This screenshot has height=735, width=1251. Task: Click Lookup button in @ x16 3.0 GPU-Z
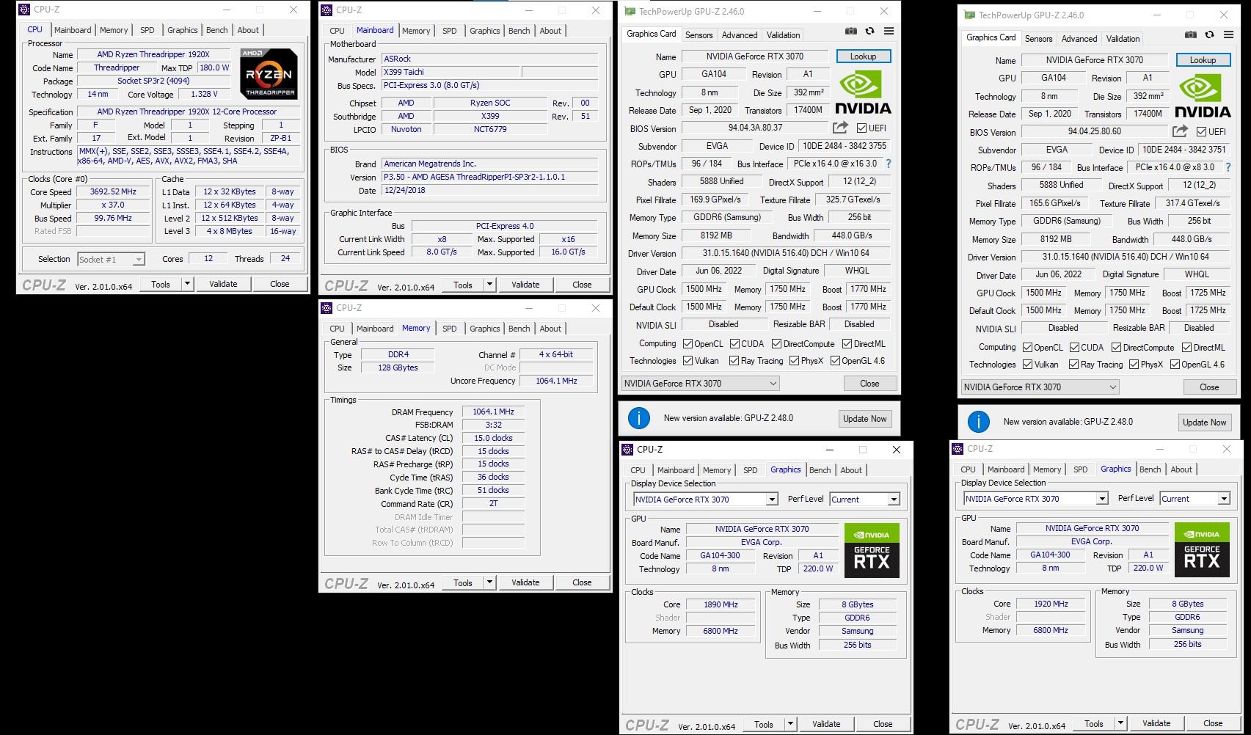pyautogui.click(x=863, y=56)
